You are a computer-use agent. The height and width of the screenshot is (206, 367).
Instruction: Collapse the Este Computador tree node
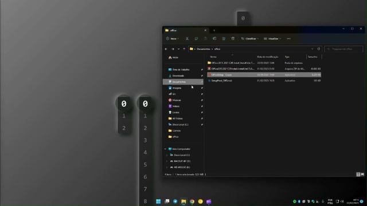tap(166, 149)
